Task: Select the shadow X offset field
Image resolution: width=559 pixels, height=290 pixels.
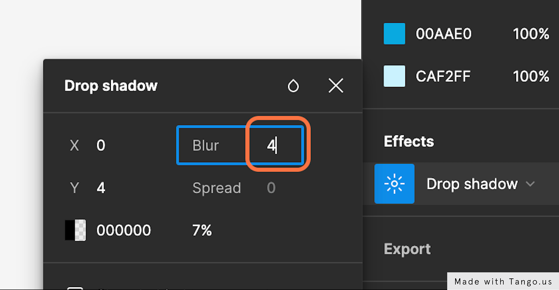Action: pos(101,146)
